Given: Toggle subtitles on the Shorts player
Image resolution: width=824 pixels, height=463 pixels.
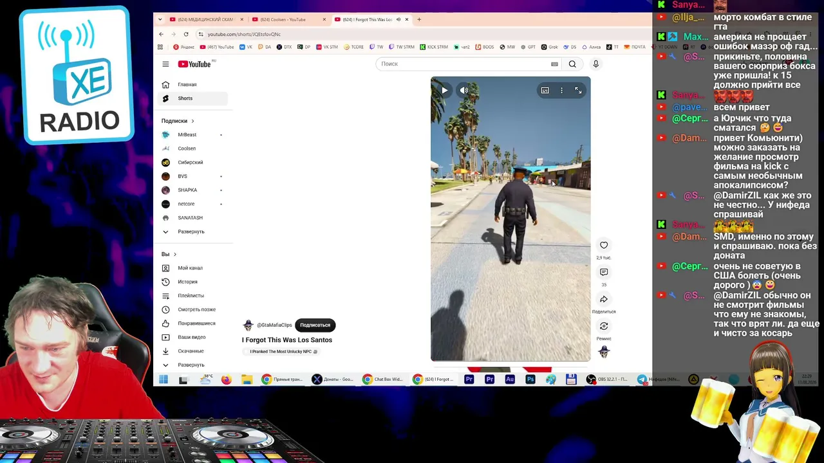Looking at the screenshot, I should pos(545,91).
